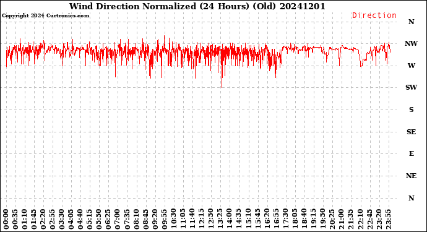Click the '02:55' time axis label
The image size is (427, 232).
tap(53, 219)
